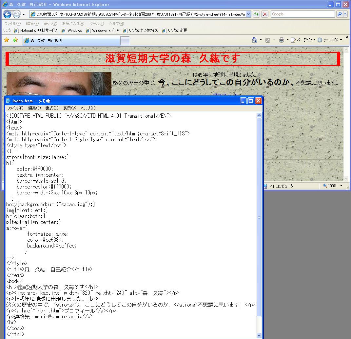Click the IE page scrollbar up arrow
This screenshot has width=351, height=339.
346,50
